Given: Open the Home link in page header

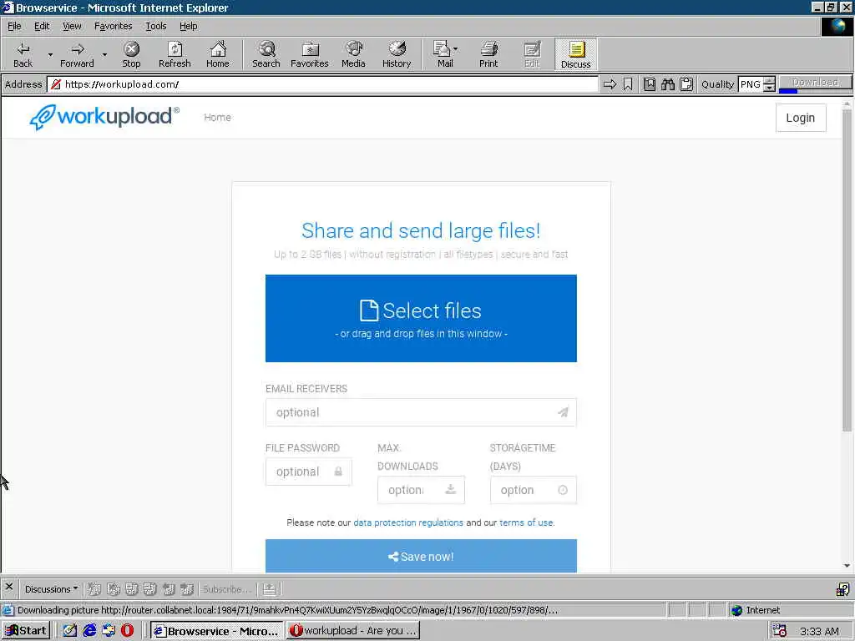Looking at the screenshot, I should [217, 117].
